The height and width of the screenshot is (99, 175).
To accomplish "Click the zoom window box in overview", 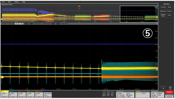I will pyautogui.click(x=139, y=14).
